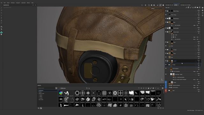Switch Assets to grid view icon
The height and width of the screenshot is (115, 204).
[163, 88]
